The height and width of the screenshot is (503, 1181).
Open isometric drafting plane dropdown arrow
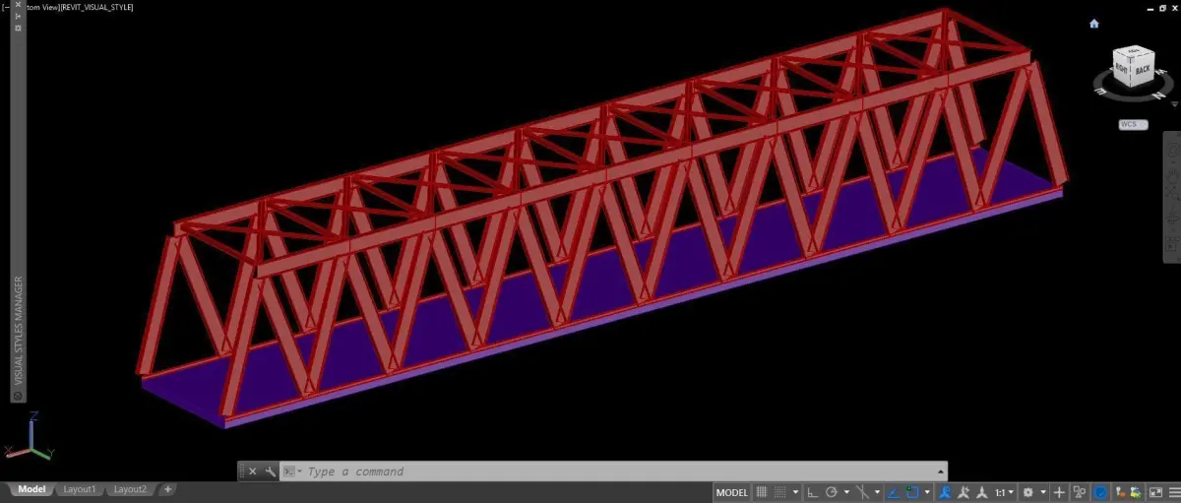click(877, 492)
